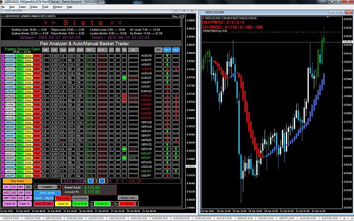Screen dimensions: 354x221
Task: Click the green Pin2 arrow in NZDCAD row
Action: [x=176, y=149]
